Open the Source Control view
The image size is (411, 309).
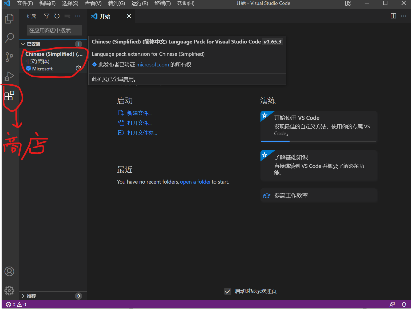pyautogui.click(x=9, y=57)
